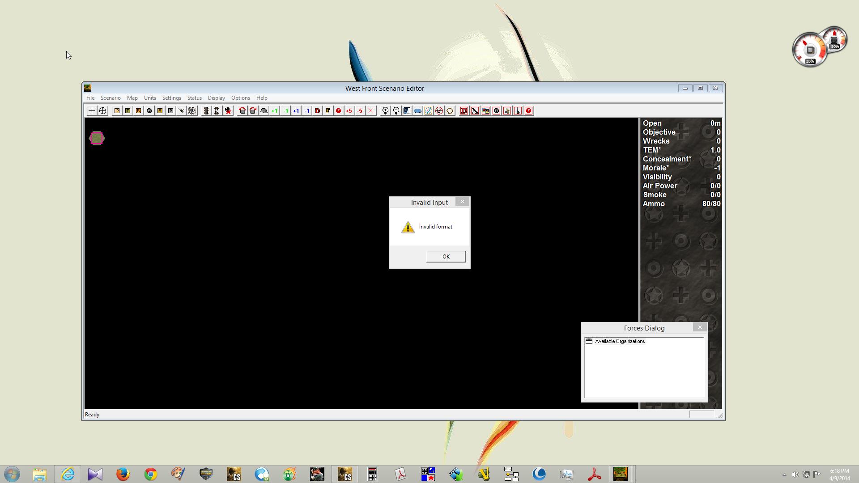This screenshot has height=483, width=859.
Task: Click the blue -1 toolbar button
Action: coord(307,111)
